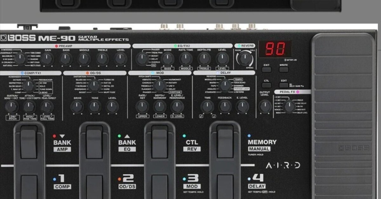Turn the MOD effect type selector knob
The height and width of the screenshot is (199, 381).
pyautogui.click(x=160, y=86)
